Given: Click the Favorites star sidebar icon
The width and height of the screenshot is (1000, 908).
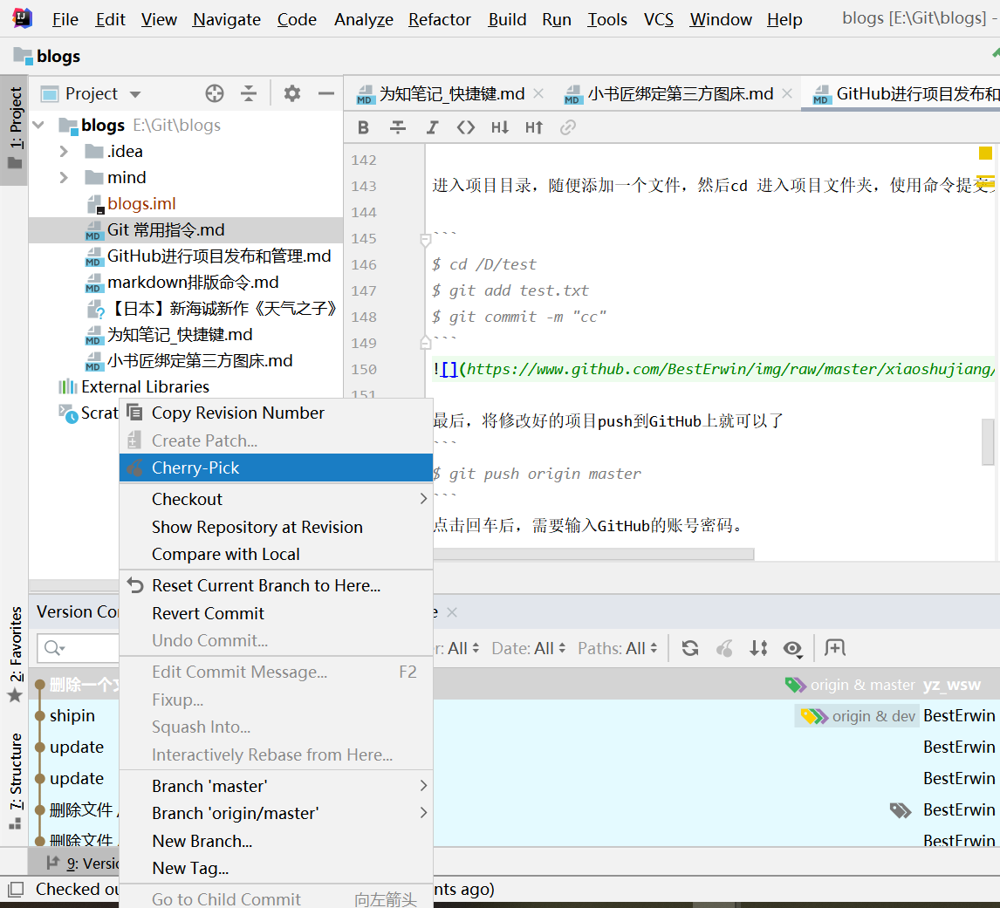Looking at the screenshot, I should pyautogui.click(x=15, y=696).
